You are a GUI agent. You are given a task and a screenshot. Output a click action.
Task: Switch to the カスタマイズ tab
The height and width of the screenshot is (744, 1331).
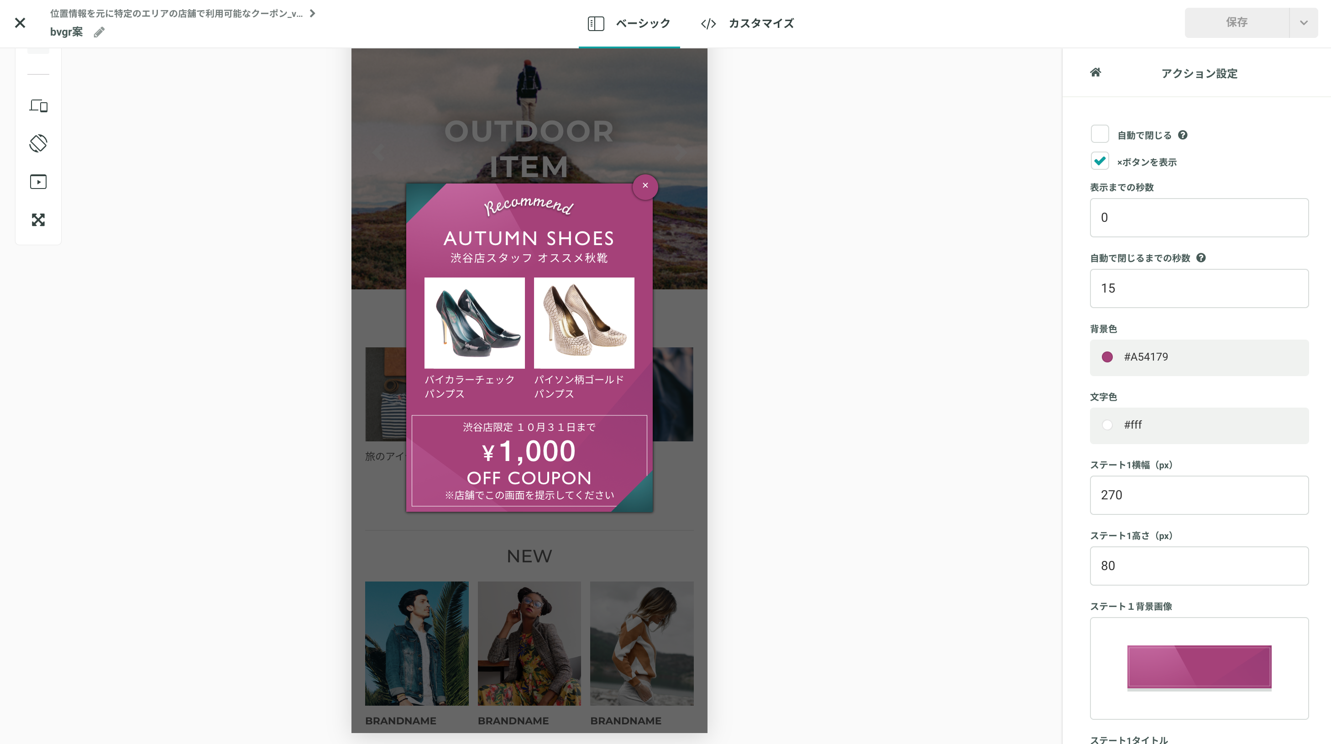point(747,23)
